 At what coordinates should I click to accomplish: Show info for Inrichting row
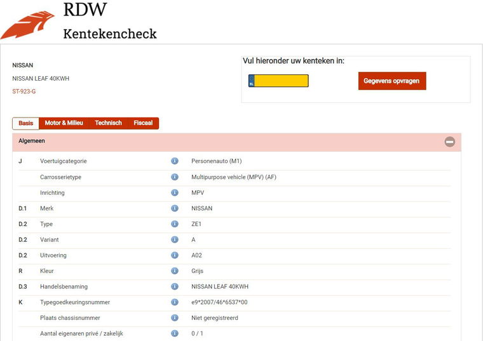point(175,192)
